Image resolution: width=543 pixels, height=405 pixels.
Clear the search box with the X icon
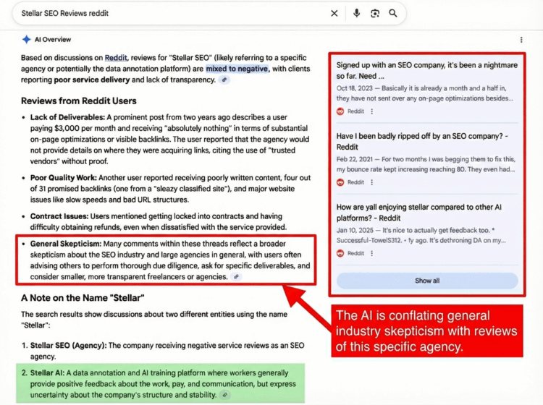334,14
